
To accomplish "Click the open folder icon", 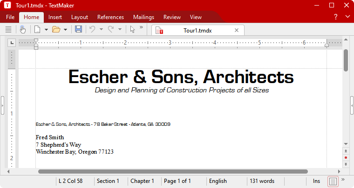I will [56, 29].
